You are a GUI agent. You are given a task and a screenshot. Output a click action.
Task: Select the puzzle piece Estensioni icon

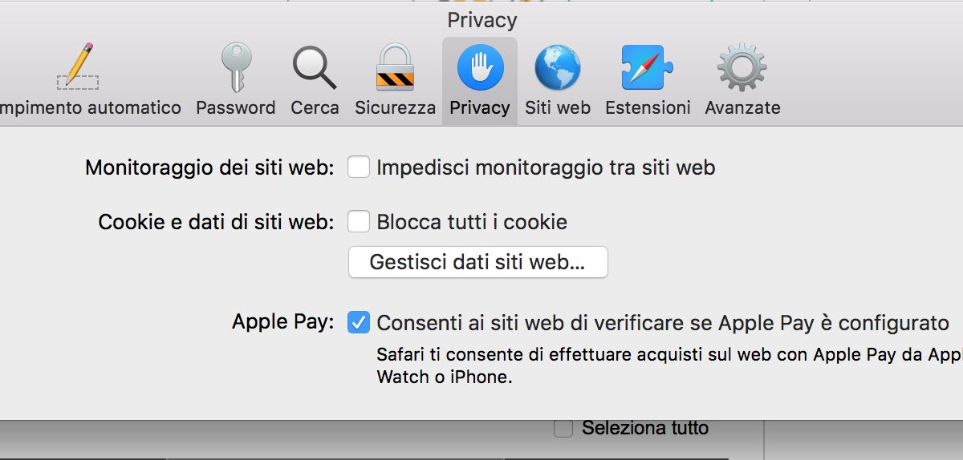[647, 67]
